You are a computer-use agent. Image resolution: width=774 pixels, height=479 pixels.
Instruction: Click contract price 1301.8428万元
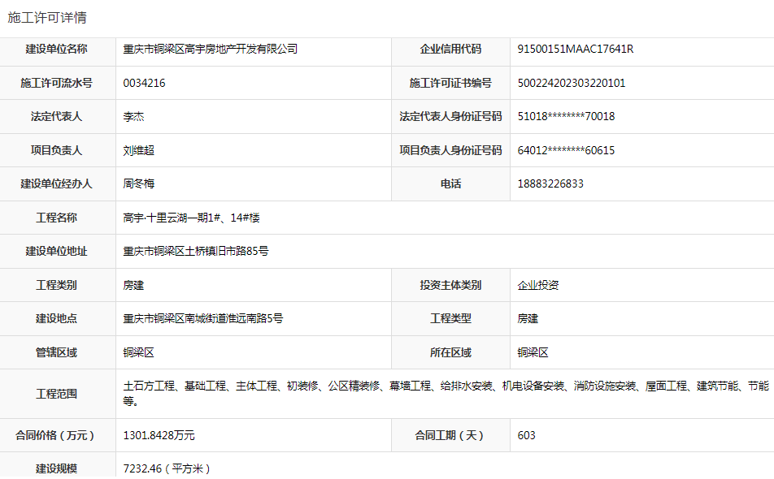point(159,436)
